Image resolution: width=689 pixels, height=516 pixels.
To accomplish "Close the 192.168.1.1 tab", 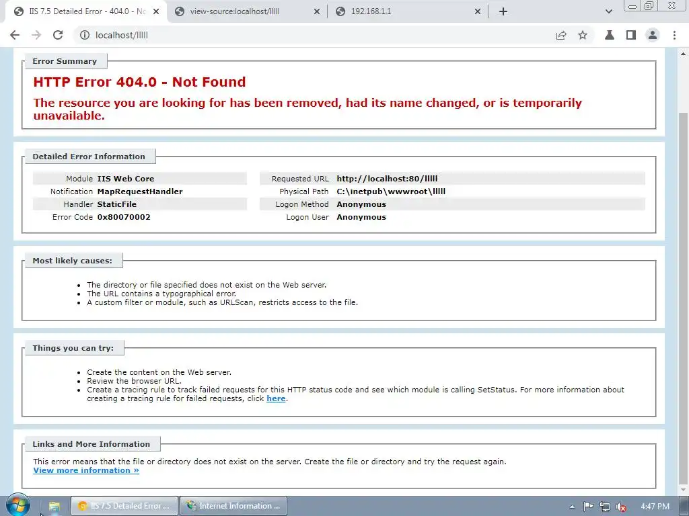I will click(x=478, y=12).
